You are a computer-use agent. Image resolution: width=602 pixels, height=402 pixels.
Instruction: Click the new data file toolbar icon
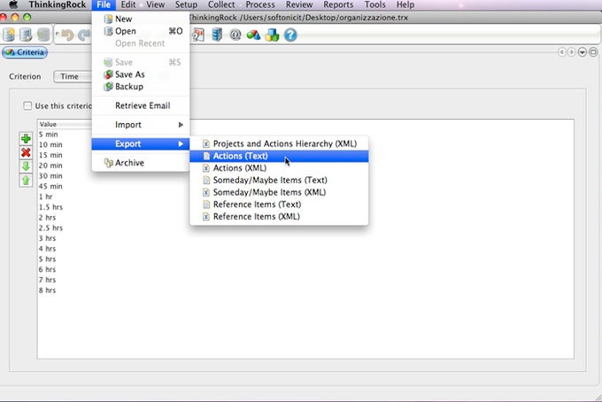pos(9,35)
